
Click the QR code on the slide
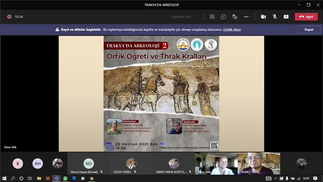214,145
